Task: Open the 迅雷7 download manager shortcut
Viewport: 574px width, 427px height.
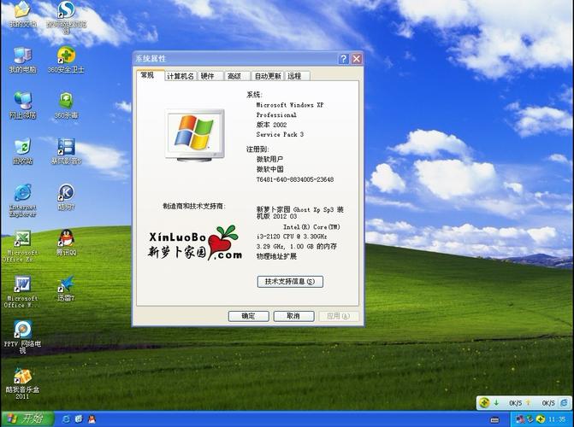Action: click(66, 284)
